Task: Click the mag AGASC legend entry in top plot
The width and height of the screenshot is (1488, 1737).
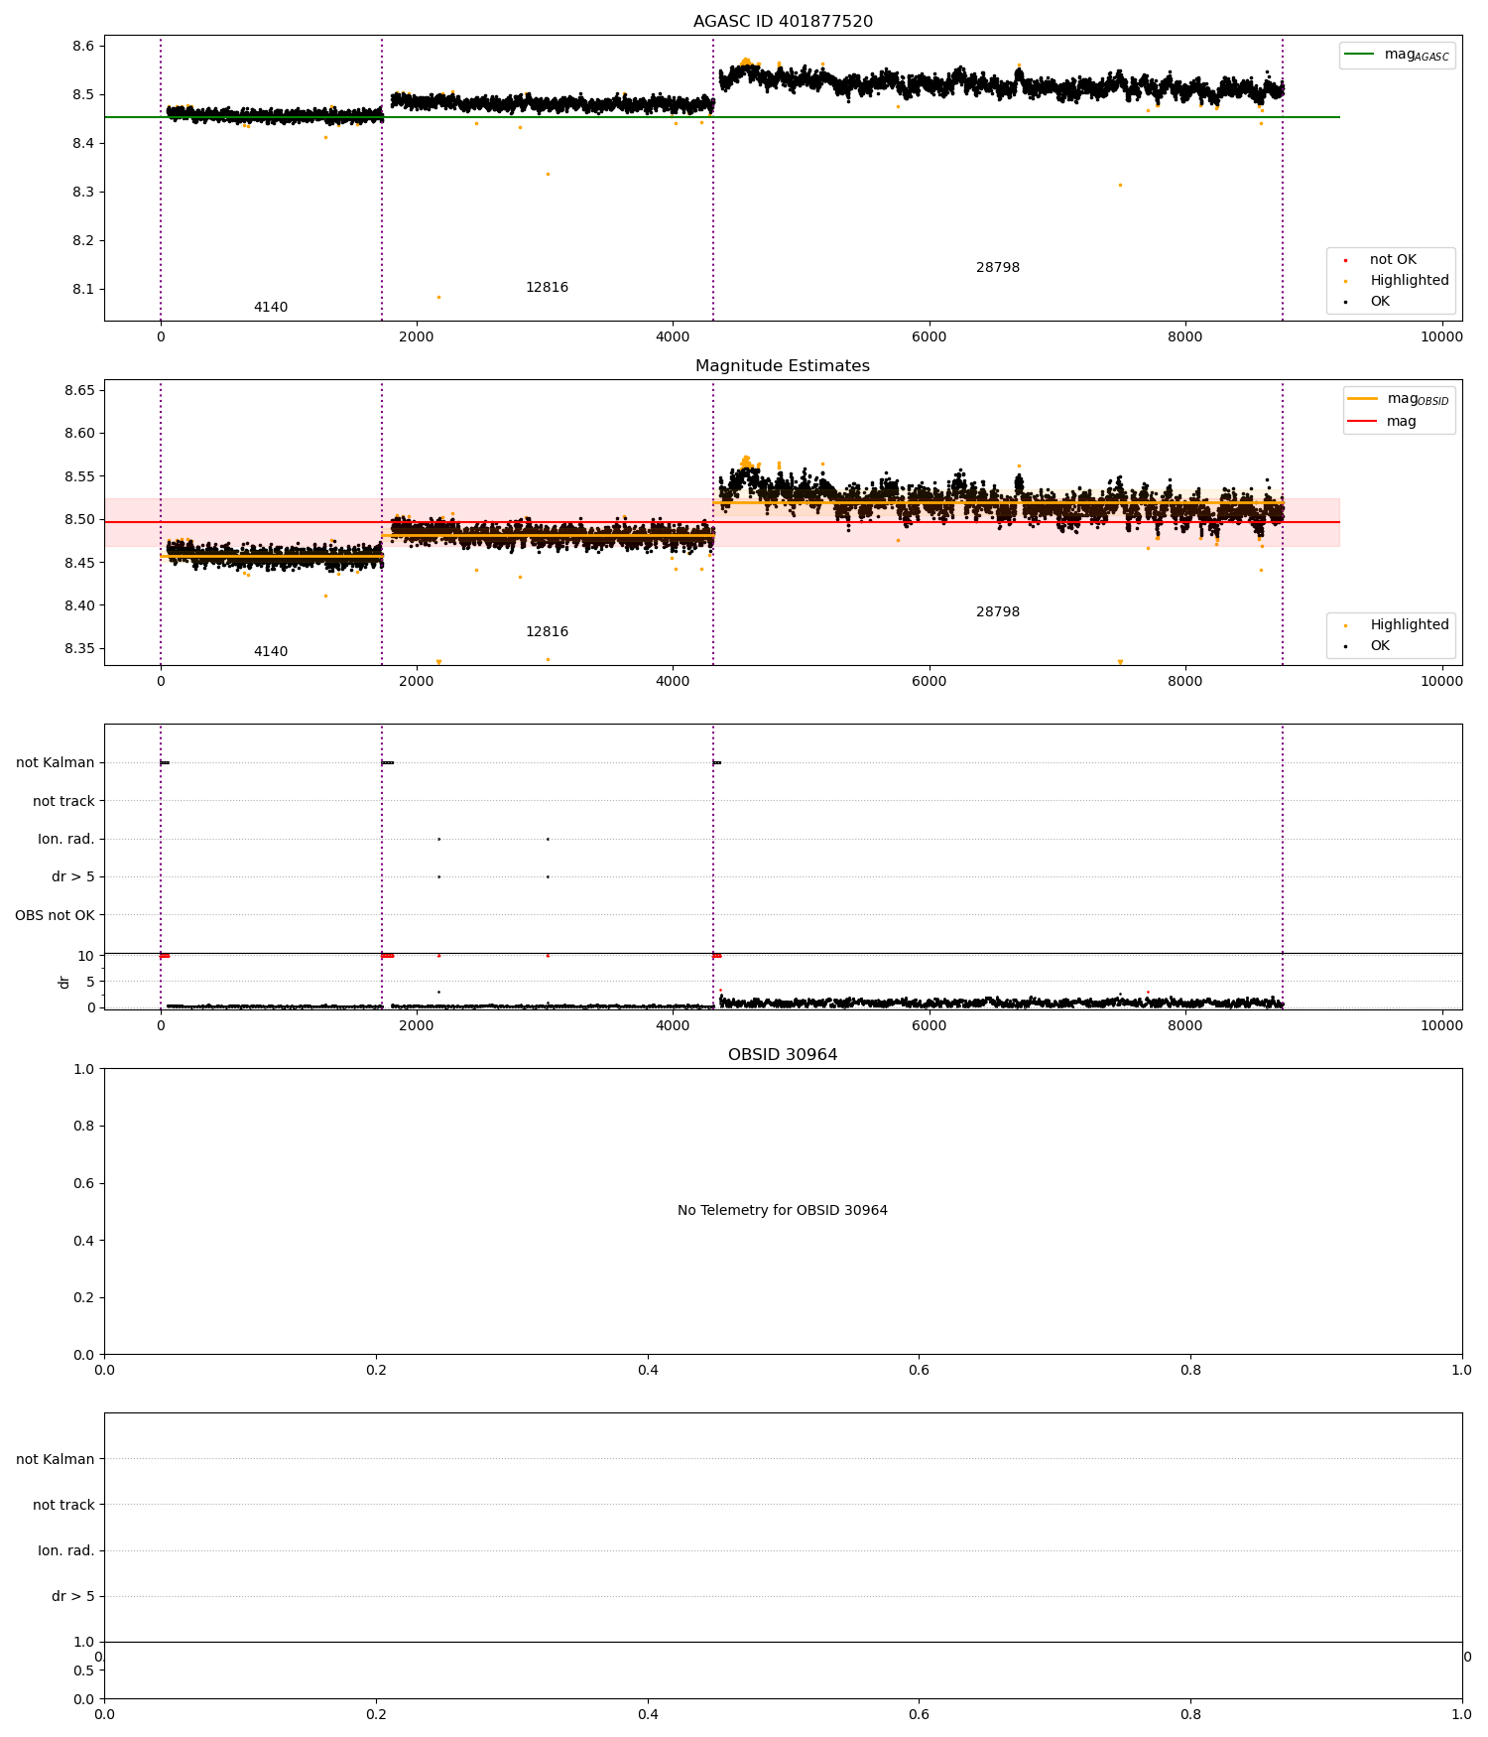Action: pos(1397,56)
